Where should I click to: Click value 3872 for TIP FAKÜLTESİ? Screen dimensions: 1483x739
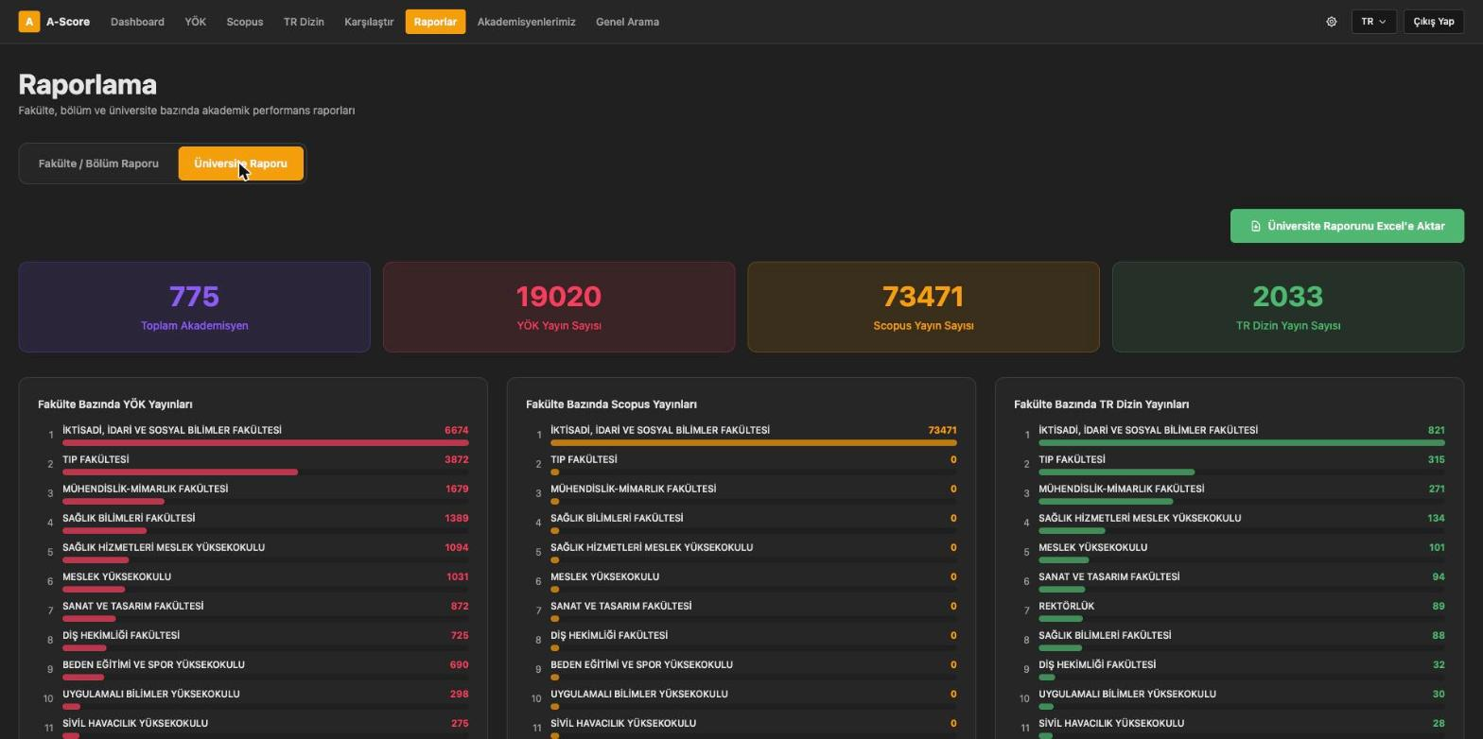point(456,459)
